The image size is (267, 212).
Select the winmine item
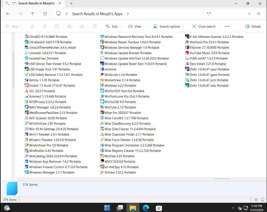pyautogui.click(x=108, y=69)
